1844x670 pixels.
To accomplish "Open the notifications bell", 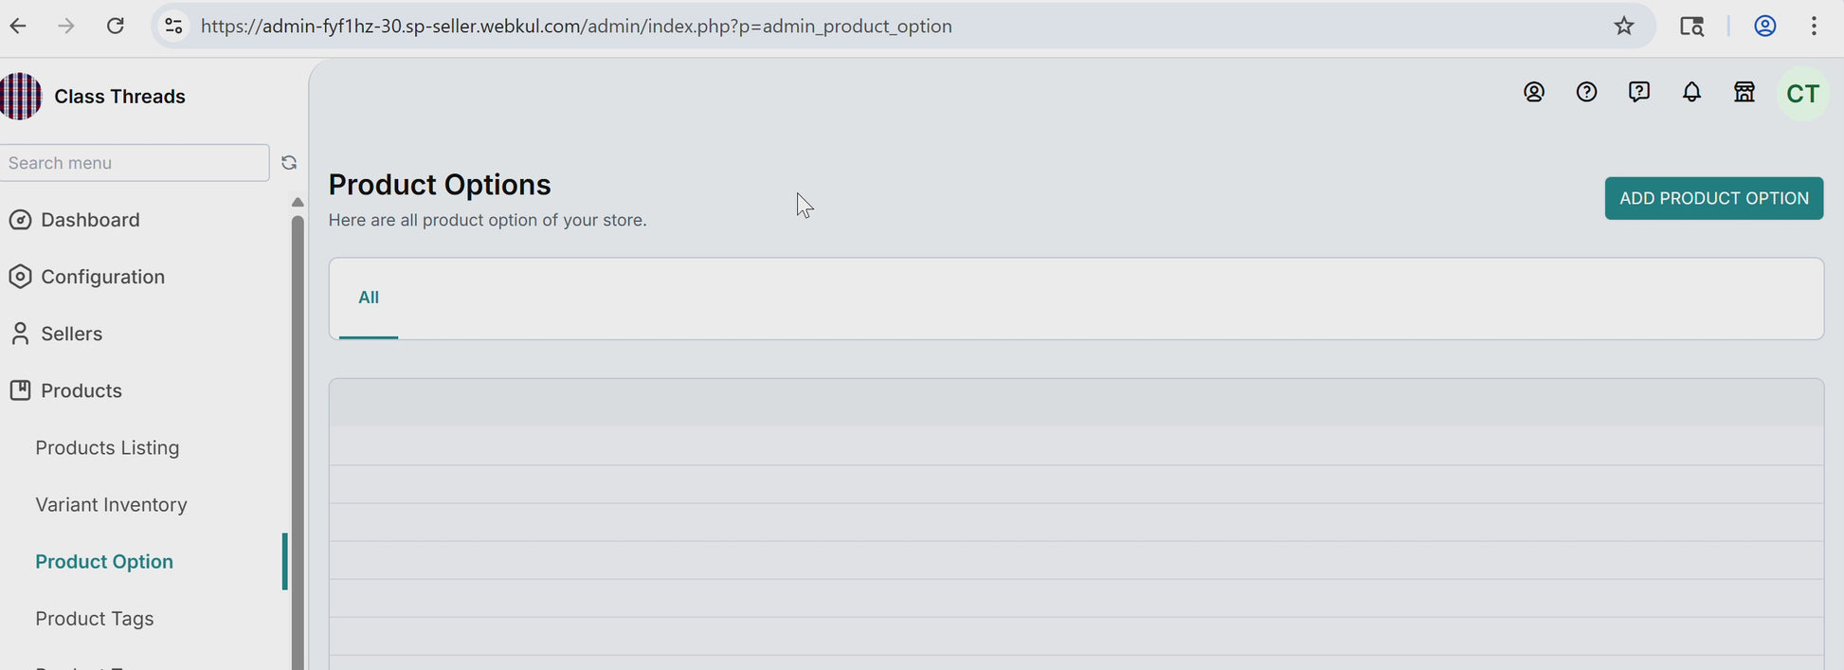I will click(1691, 92).
